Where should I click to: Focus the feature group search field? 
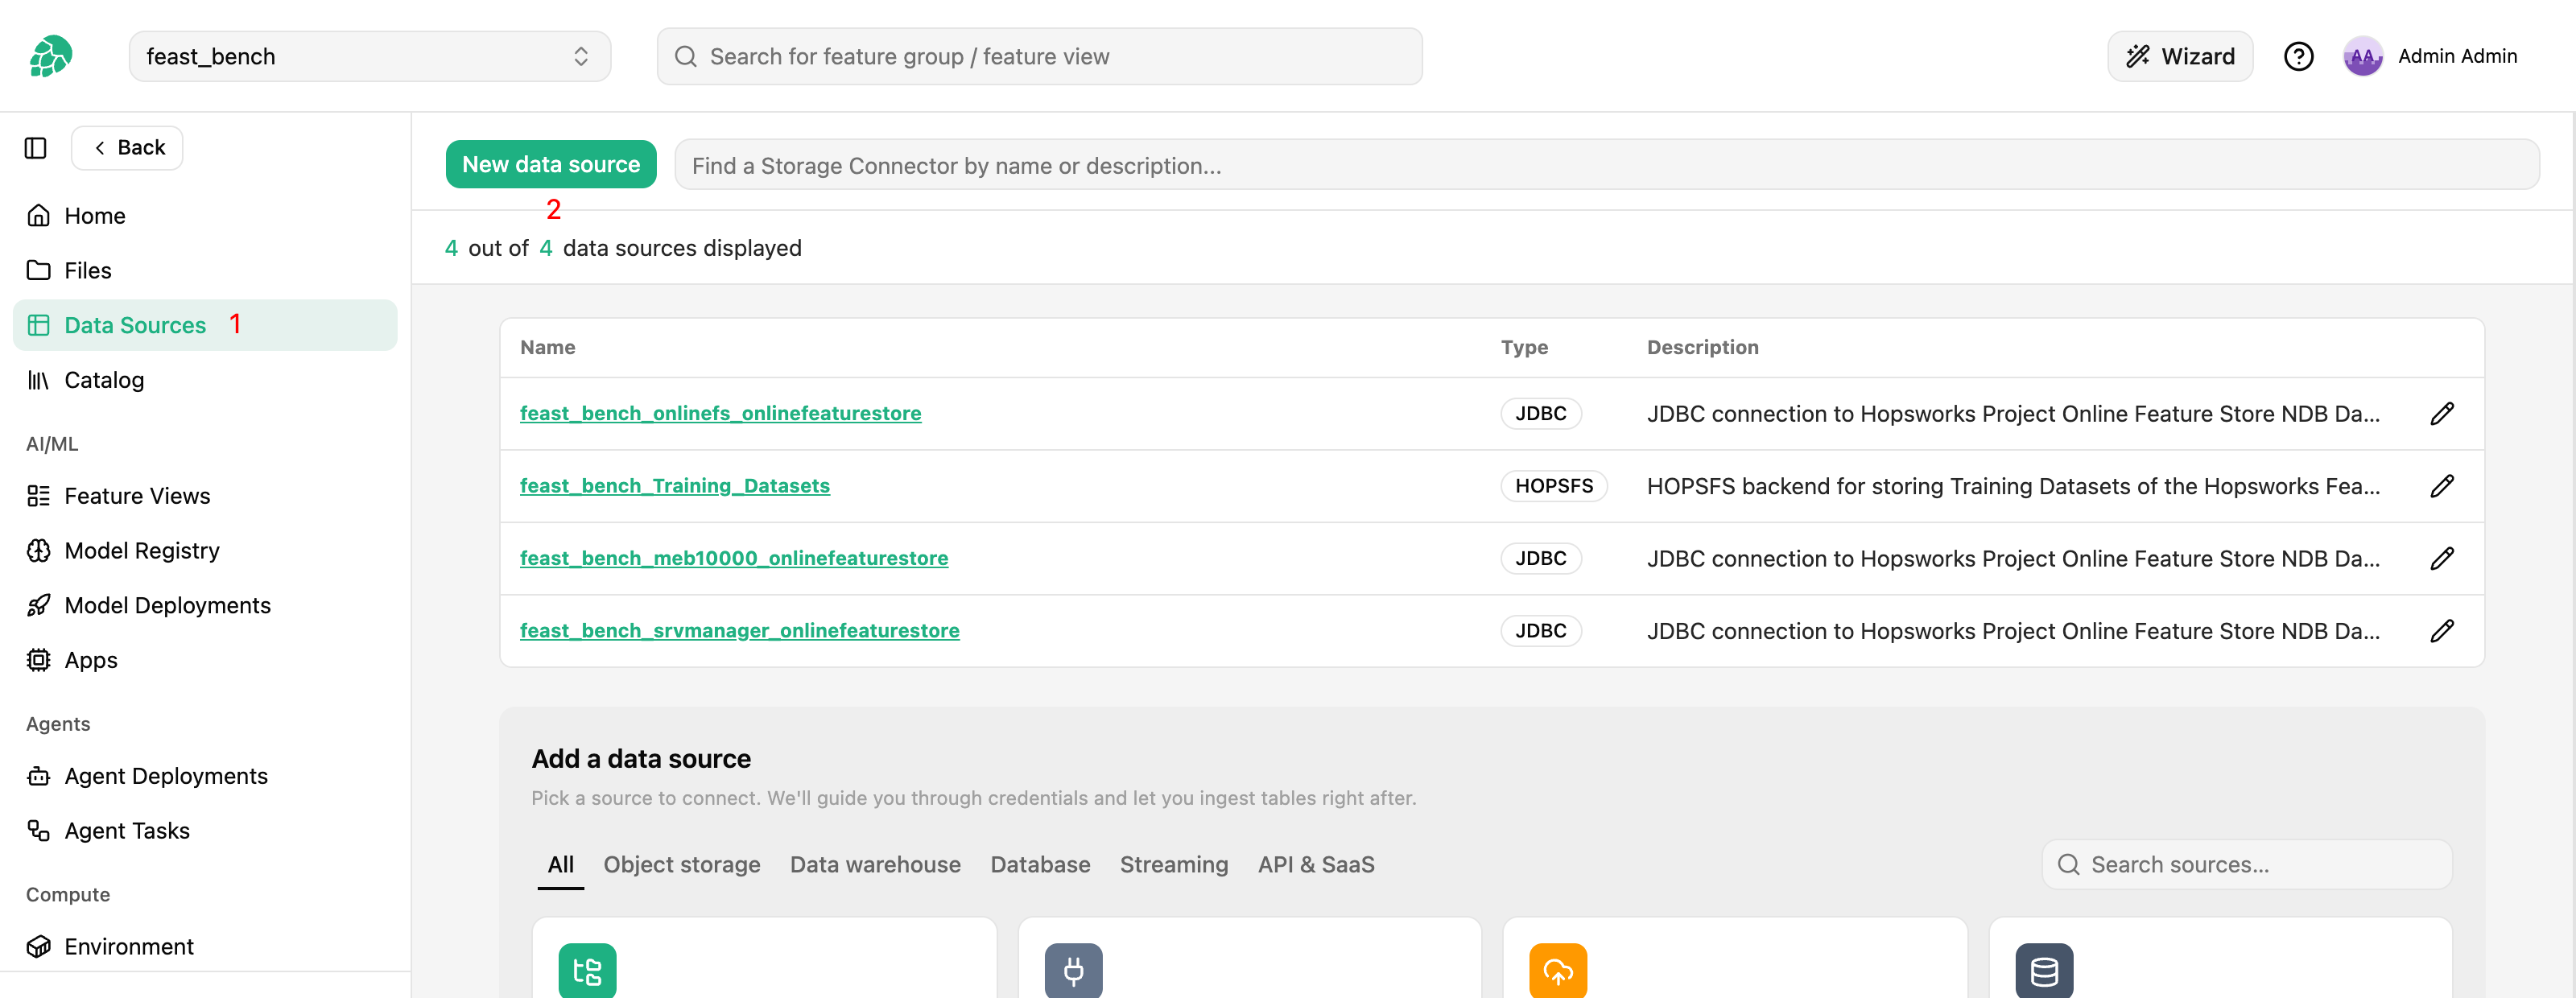(1039, 56)
